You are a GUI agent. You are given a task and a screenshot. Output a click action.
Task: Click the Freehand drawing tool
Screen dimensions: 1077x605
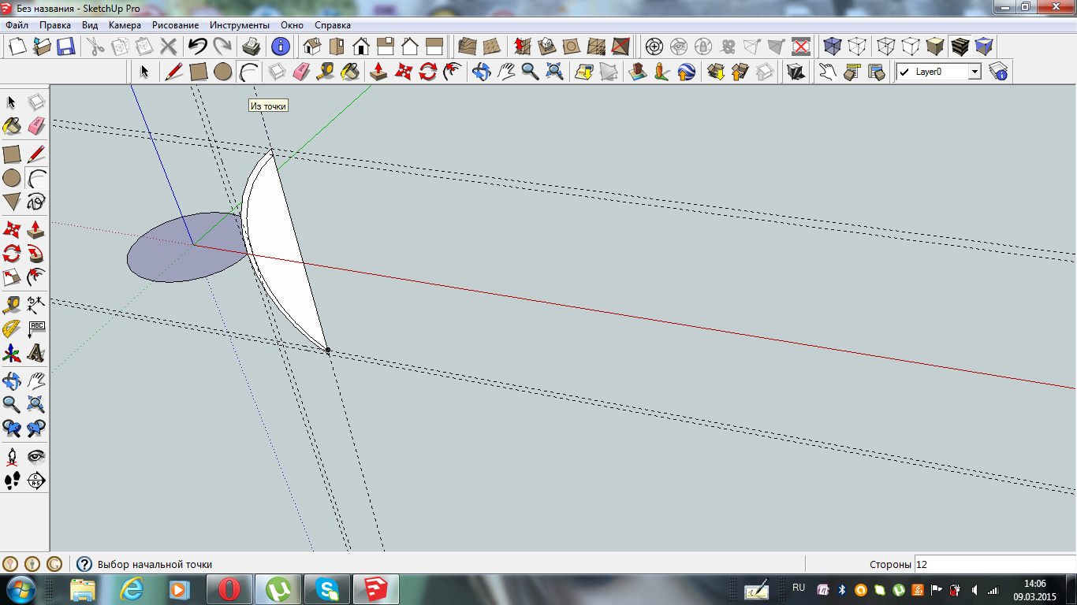[x=35, y=202]
